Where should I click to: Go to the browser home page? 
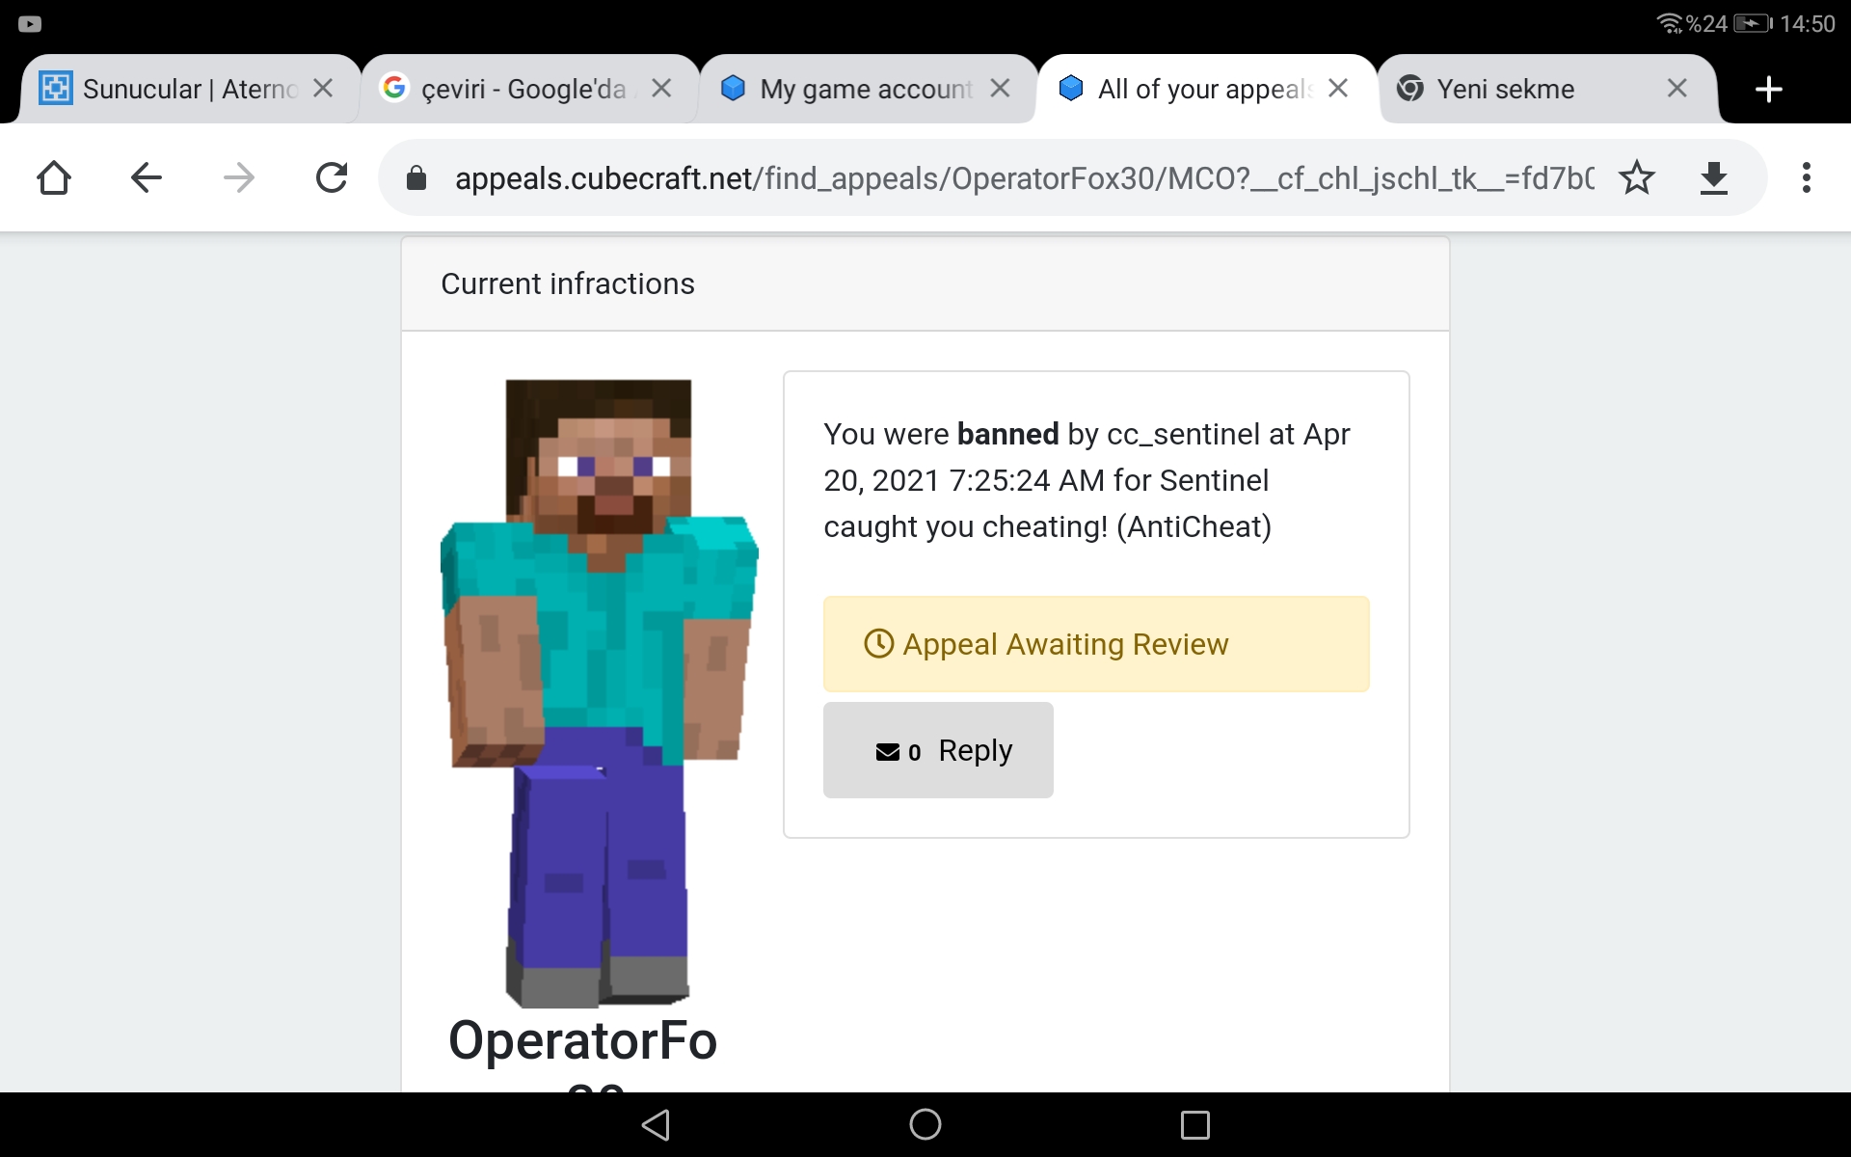[x=54, y=177]
